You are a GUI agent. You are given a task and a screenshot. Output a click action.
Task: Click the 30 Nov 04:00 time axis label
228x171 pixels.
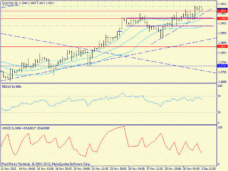click(x=191, y=168)
